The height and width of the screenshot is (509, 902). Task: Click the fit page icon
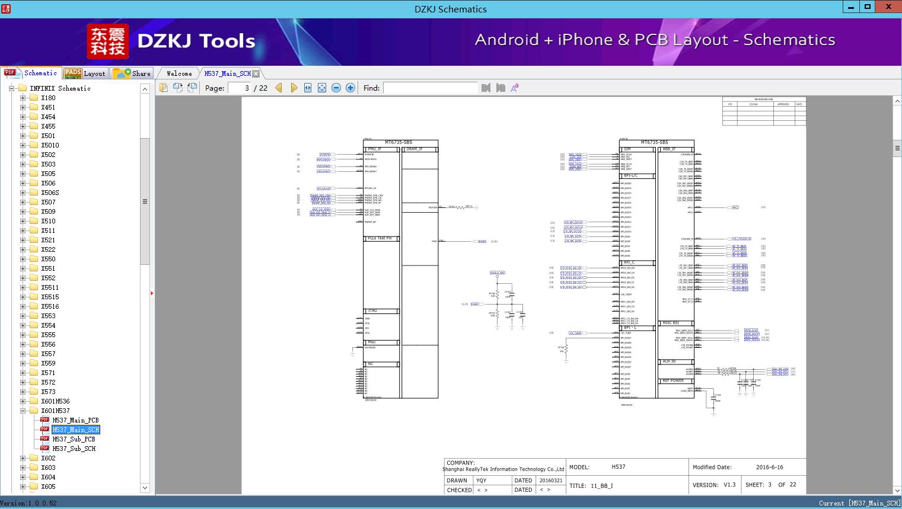322,88
